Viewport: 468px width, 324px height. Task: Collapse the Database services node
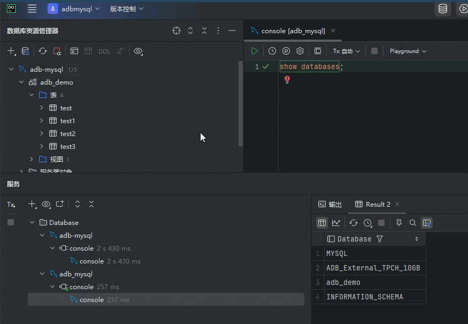(x=32, y=222)
